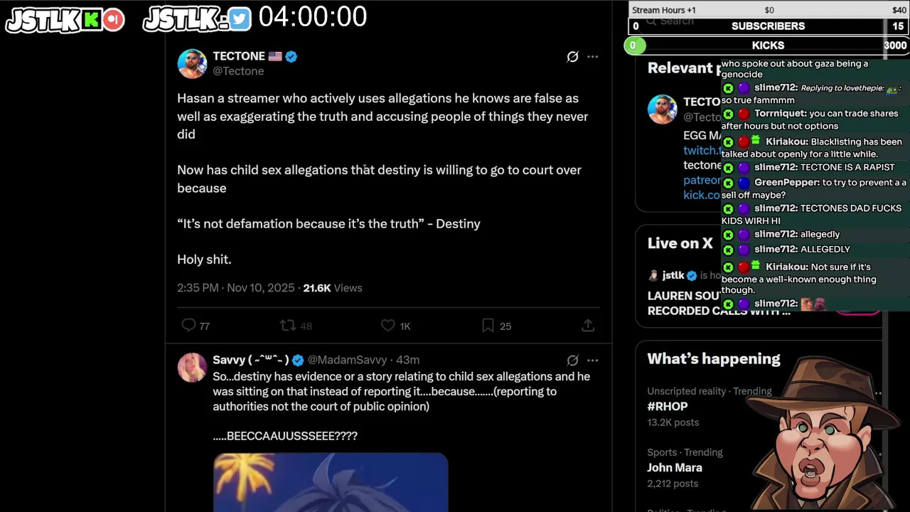Click the SUBSCRIBERS goal bar
910x512 pixels.
click(768, 26)
